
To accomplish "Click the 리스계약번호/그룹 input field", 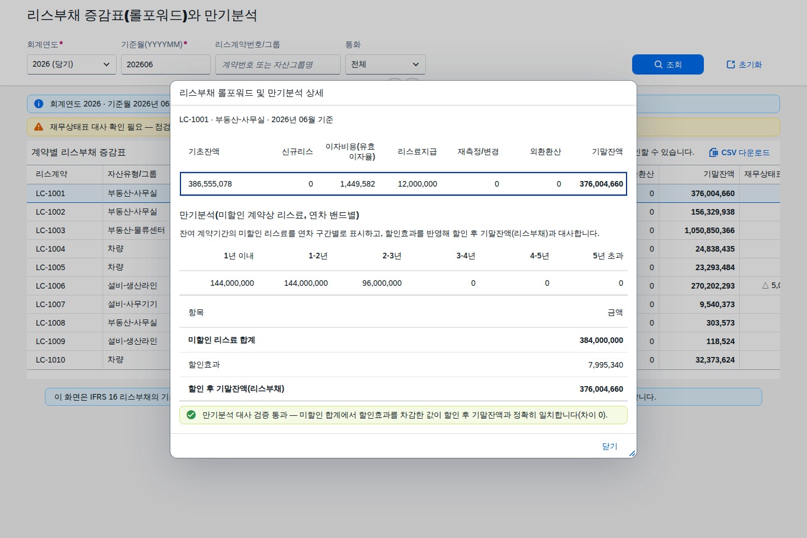I will pos(277,64).
